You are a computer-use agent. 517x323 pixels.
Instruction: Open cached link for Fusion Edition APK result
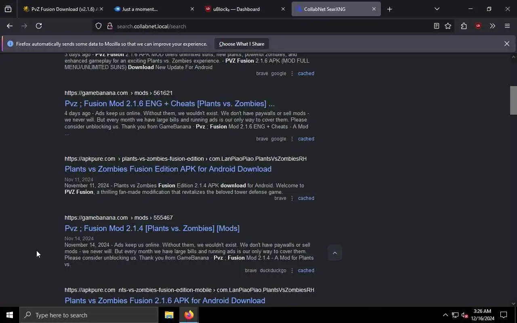click(x=306, y=198)
